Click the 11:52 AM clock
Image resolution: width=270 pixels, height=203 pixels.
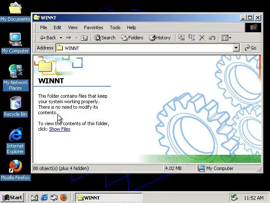pos(254,198)
